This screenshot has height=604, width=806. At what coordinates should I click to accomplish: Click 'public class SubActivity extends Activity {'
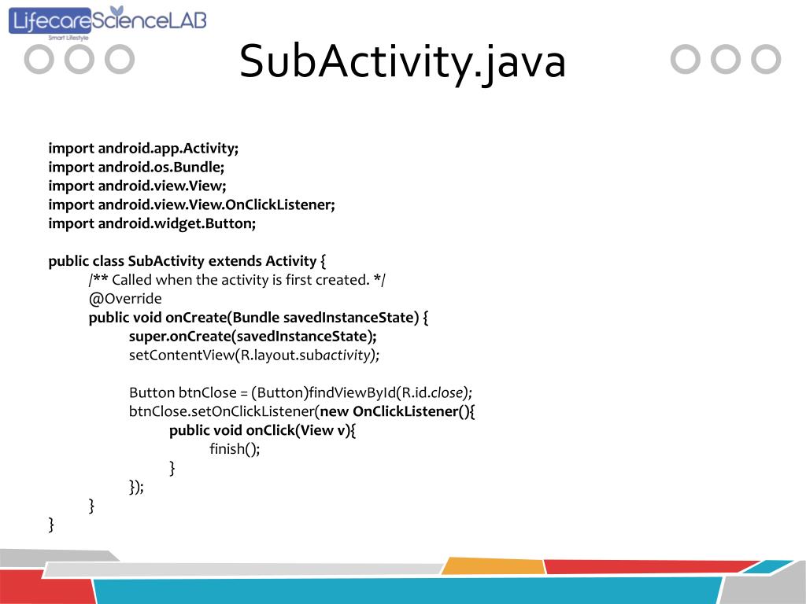(x=187, y=261)
